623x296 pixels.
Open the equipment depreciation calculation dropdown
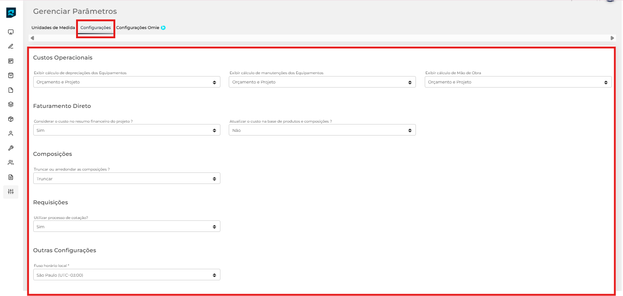pyautogui.click(x=126, y=82)
